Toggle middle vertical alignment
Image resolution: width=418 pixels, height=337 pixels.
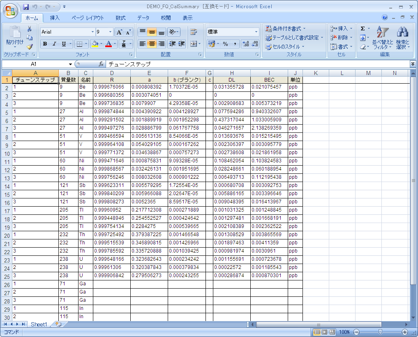click(x=152, y=32)
